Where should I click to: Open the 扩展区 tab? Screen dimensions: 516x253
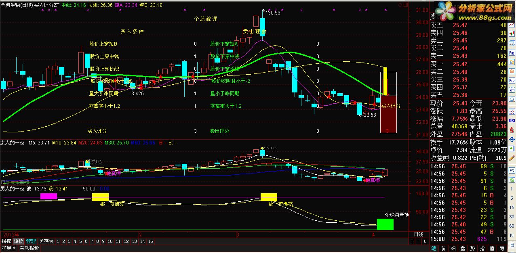[x=8, y=248]
